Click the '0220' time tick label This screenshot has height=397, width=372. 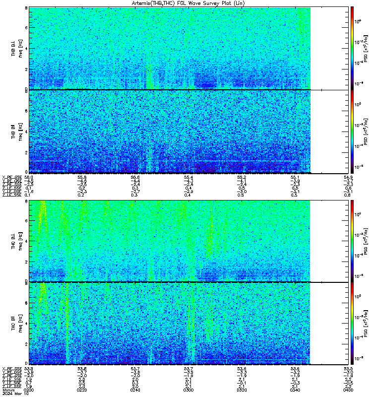82,390
